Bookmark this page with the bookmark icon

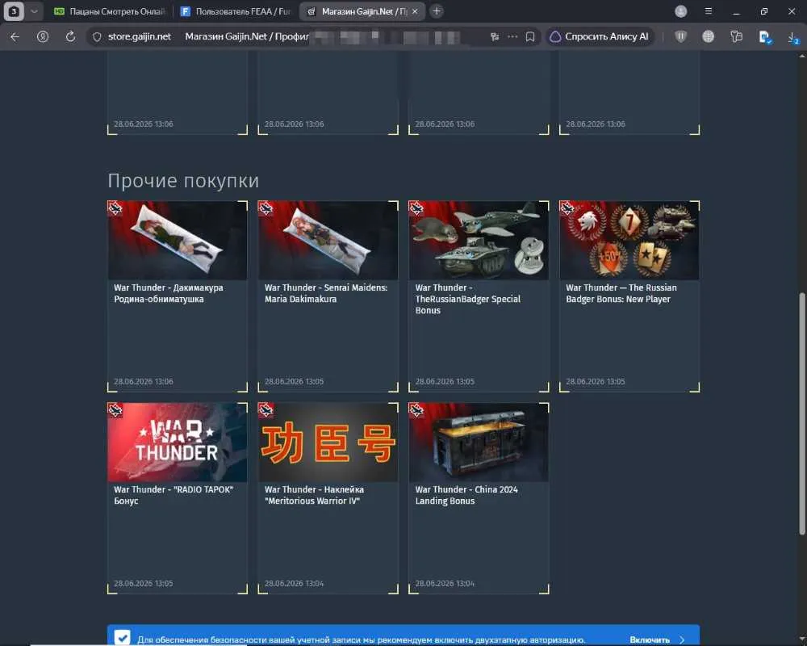[530, 36]
